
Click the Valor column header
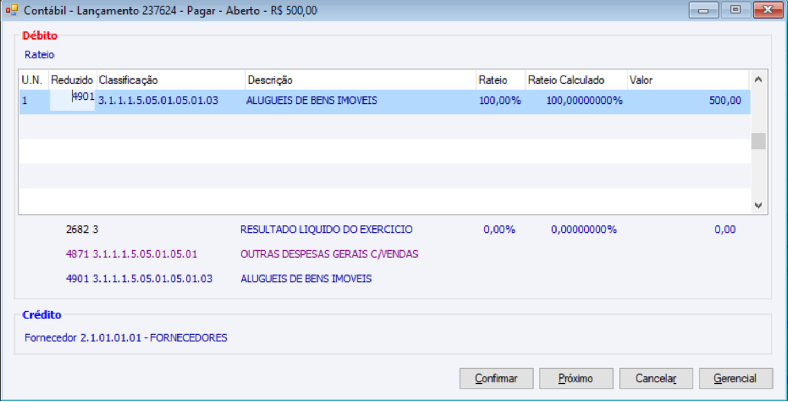click(x=688, y=80)
